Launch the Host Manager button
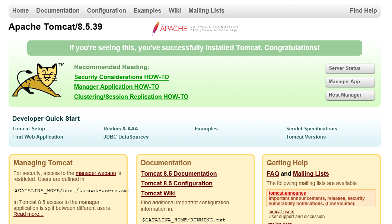392x224 pixels. click(350, 95)
